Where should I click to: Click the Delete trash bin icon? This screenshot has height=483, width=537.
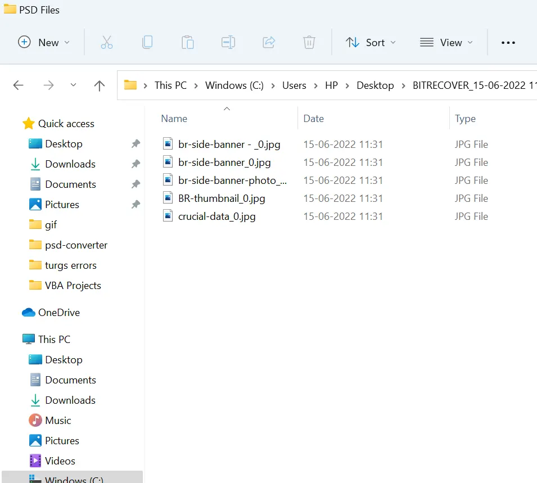pyautogui.click(x=309, y=42)
